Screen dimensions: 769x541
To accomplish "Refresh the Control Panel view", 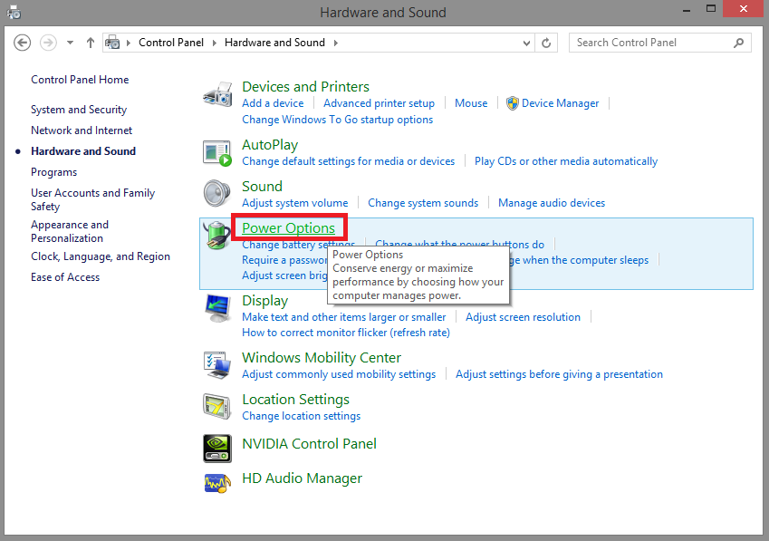I will tap(546, 43).
